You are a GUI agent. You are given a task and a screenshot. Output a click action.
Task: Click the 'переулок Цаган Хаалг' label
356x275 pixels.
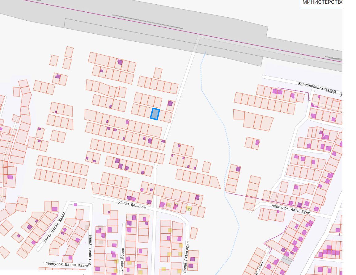point(67,264)
